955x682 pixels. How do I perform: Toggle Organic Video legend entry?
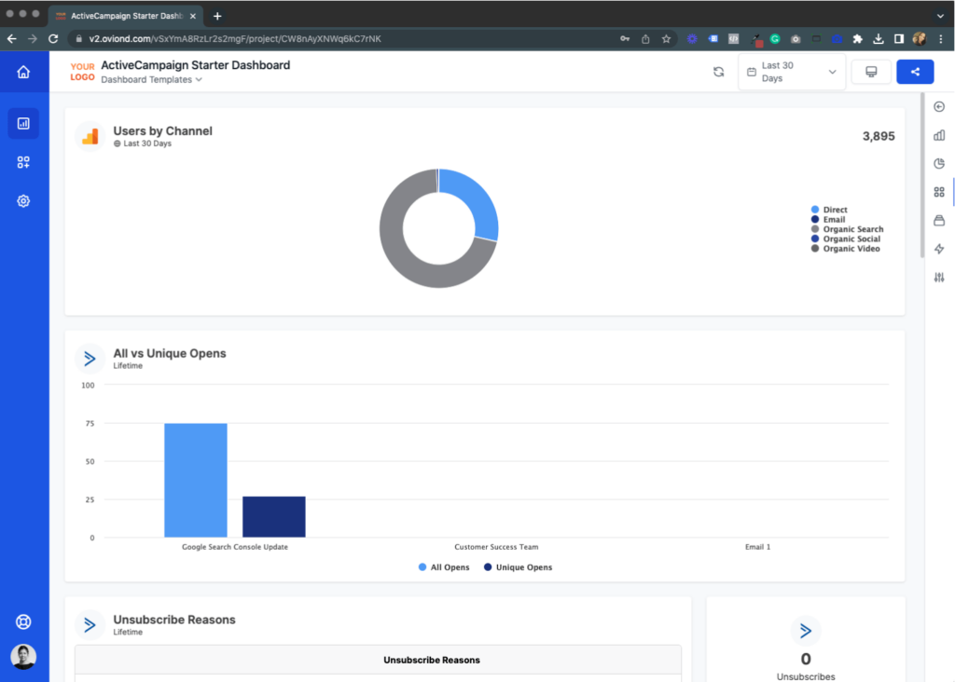(845, 248)
